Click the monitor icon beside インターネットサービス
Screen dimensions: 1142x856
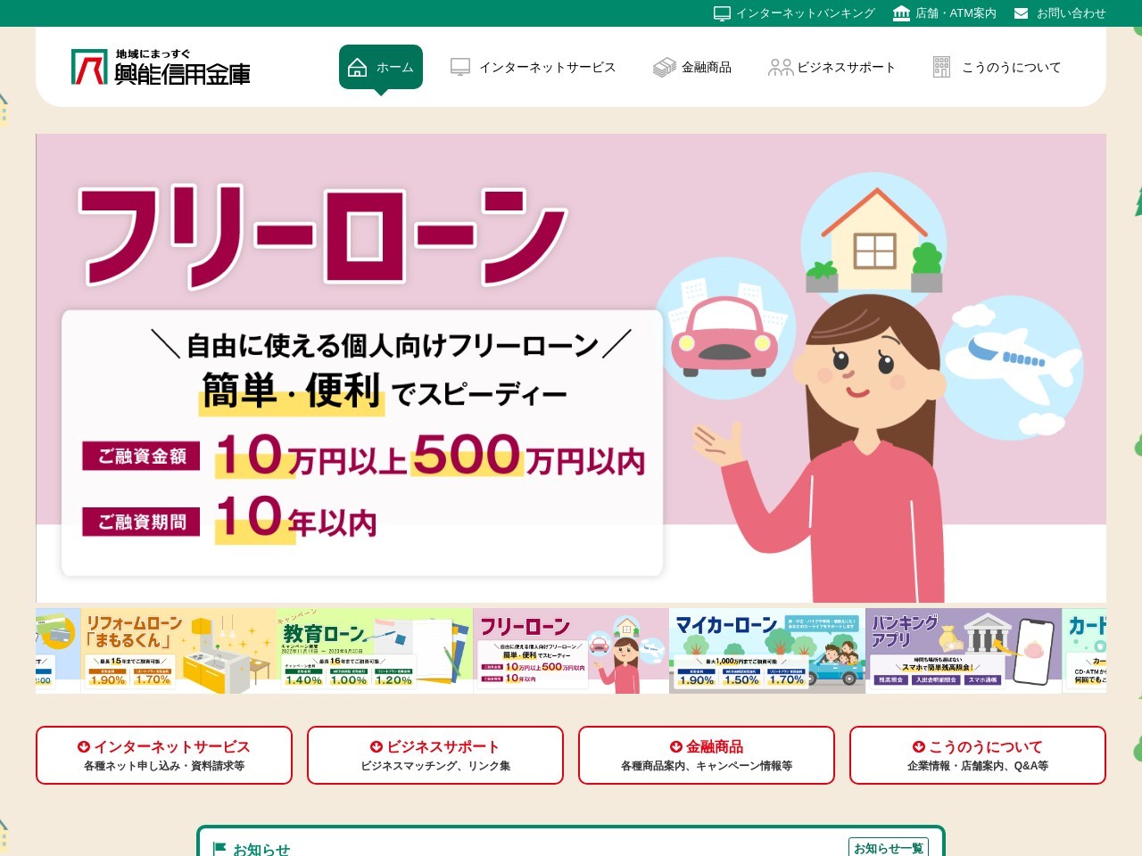[x=460, y=68]
